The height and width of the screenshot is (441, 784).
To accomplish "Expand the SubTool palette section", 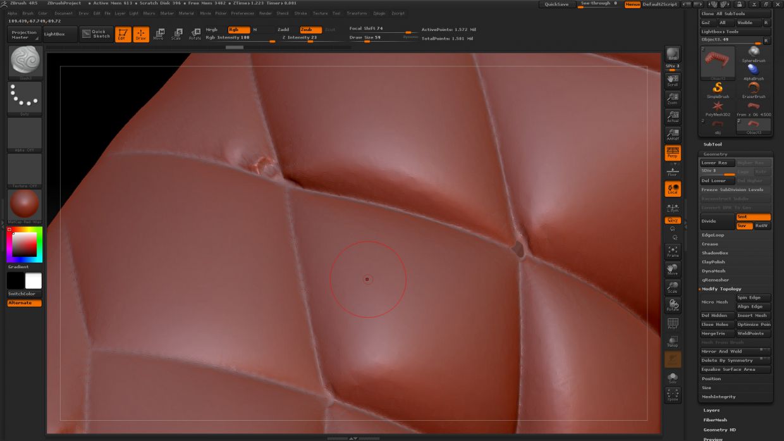I will coord(712,144).
